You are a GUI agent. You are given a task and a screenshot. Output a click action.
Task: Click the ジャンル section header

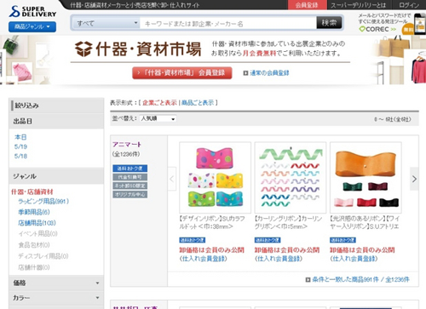56,176
